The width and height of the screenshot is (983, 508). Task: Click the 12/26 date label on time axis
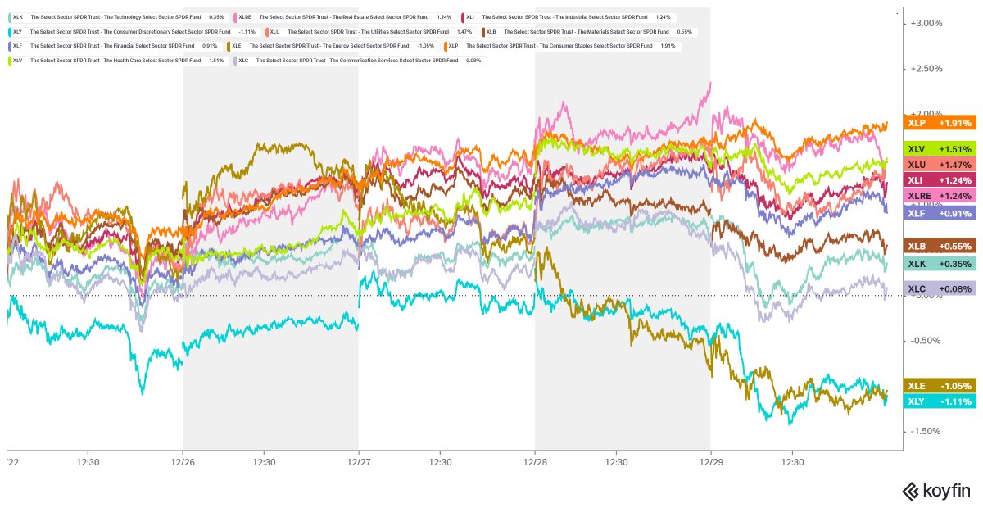[182, 461]
